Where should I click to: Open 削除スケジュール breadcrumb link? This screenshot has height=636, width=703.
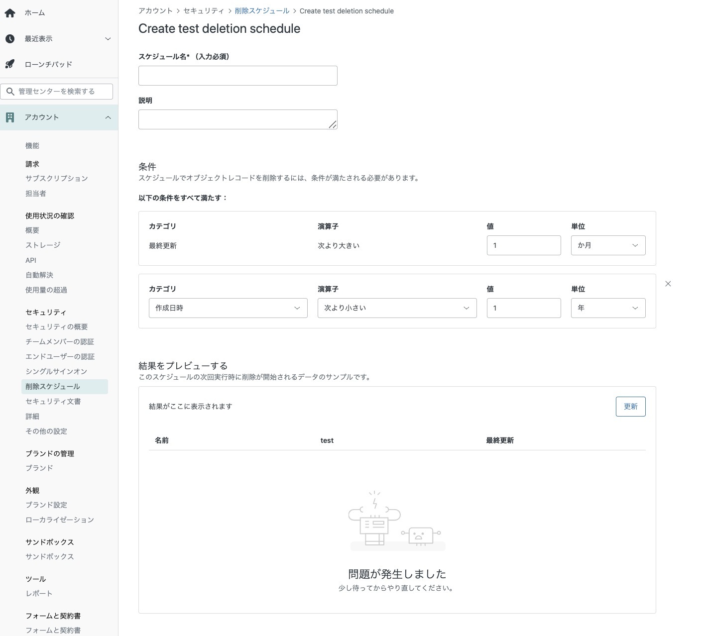pos(262,11)
